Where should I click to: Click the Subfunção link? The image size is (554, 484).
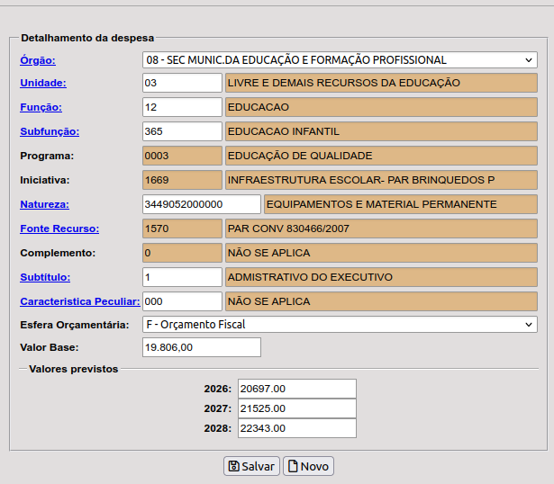[50, 131]
